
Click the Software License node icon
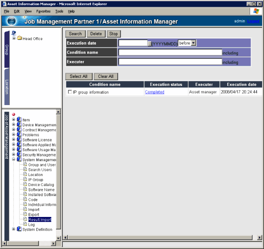(19, 140)
